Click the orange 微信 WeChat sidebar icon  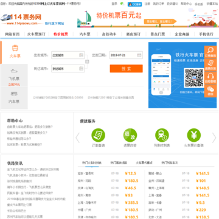[210, 91]
